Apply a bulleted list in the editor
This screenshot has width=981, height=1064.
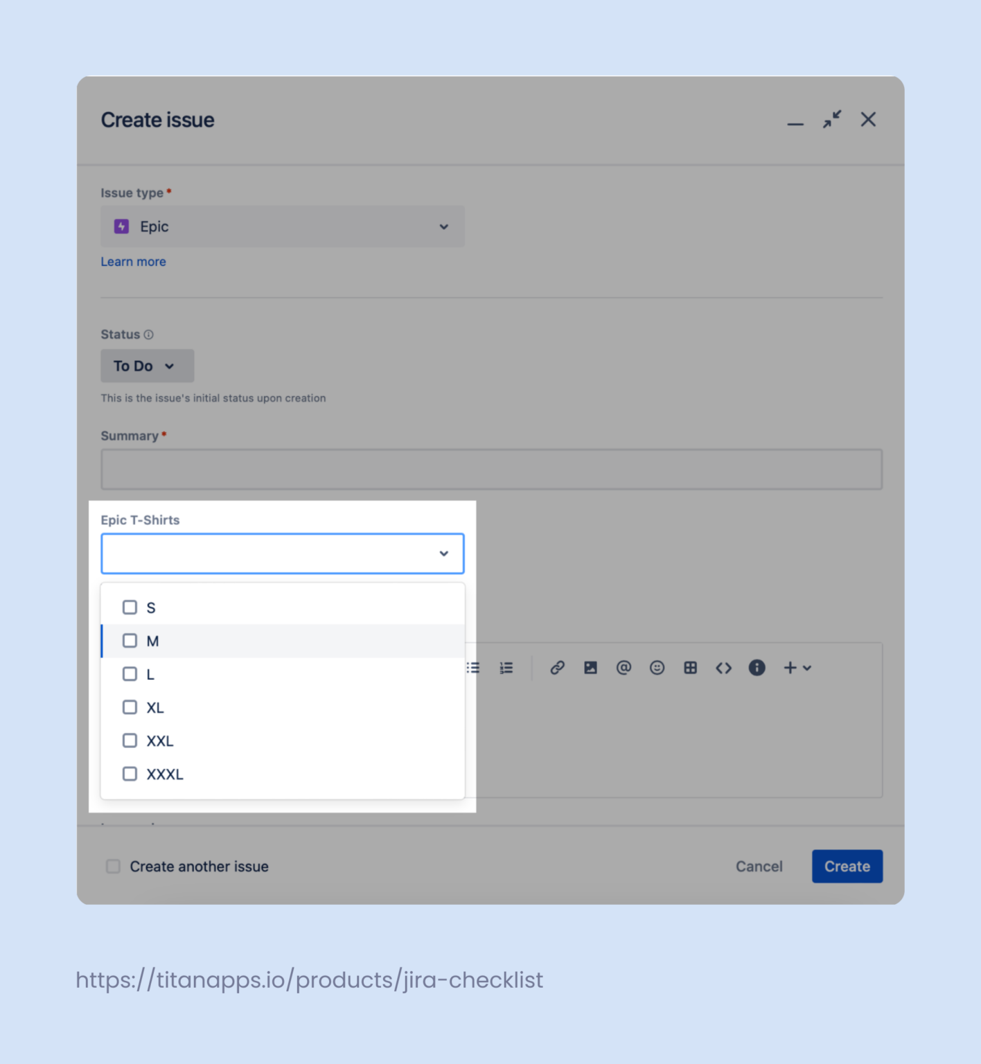[473, 668]
